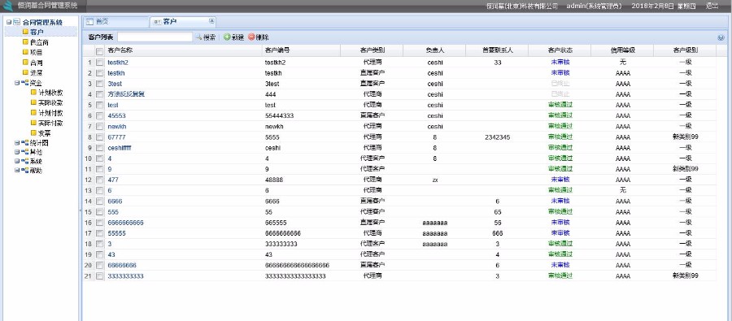Collapse the 合同管理系统 root node
The image size is (732, 321).
(x=9, y=22)
